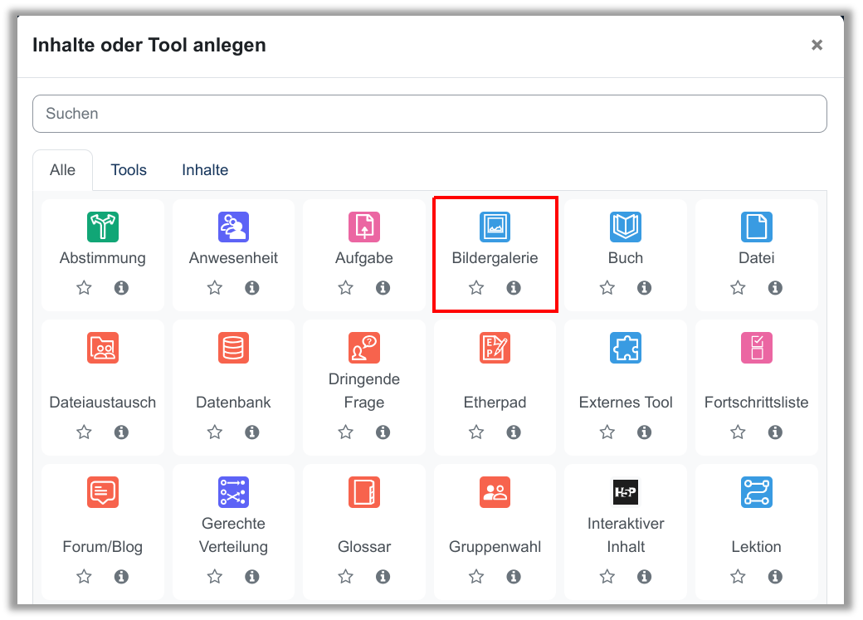Click into the Suchen search field
The height and width of the screenshot is (620, 863).
point(429,114)
